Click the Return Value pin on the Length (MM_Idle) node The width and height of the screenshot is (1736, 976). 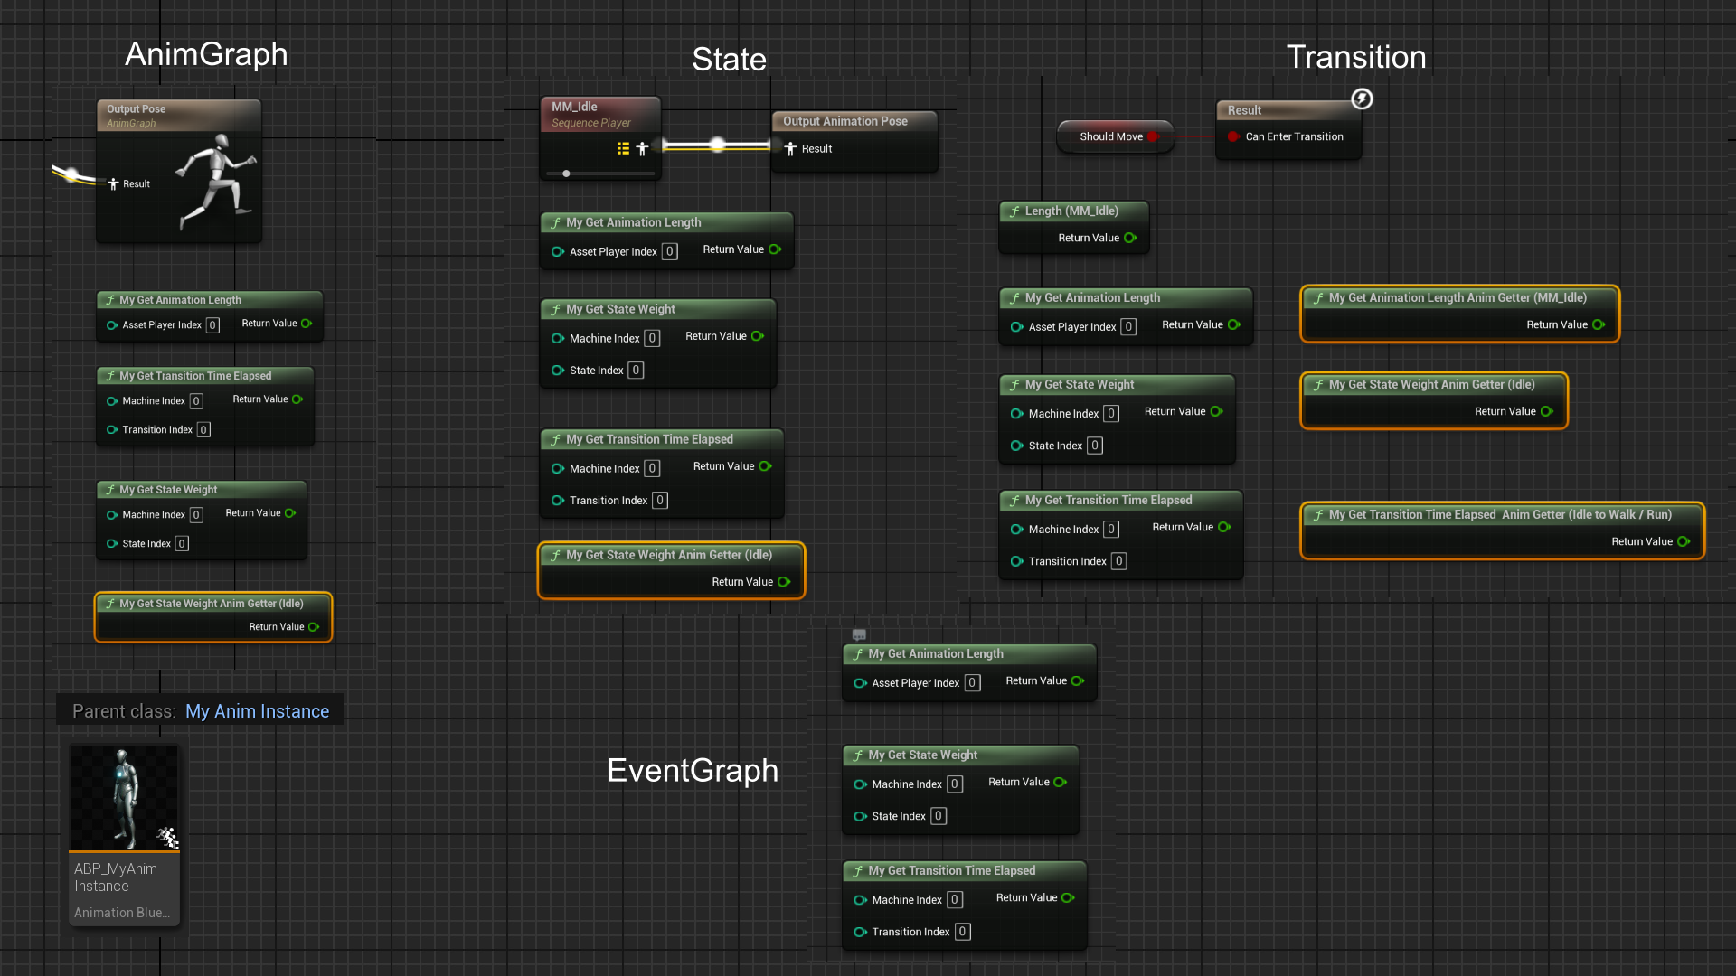point(1130,238)
